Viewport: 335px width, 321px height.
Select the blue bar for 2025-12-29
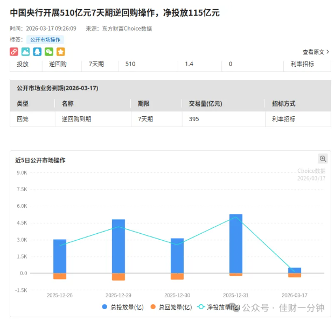click(118, 246)
